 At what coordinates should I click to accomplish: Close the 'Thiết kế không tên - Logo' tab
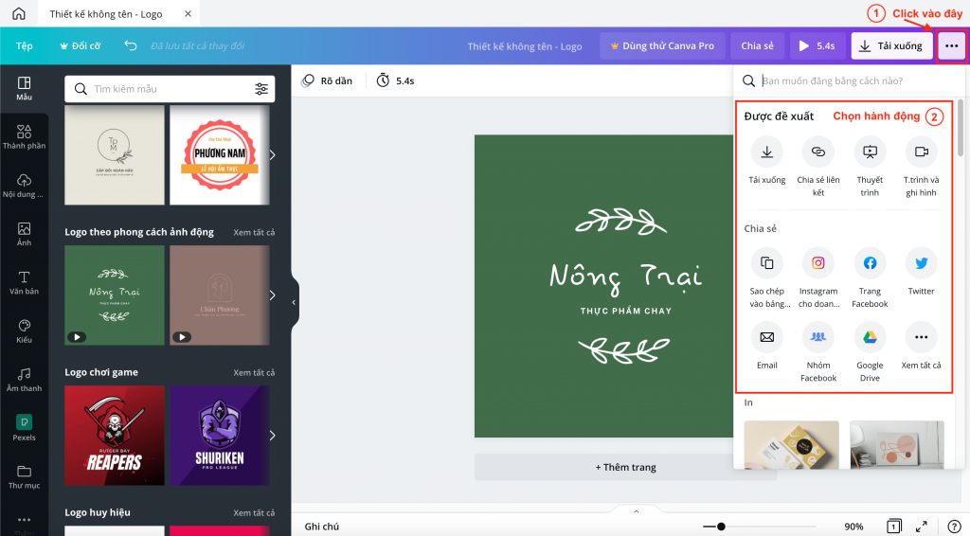(189, 13)
